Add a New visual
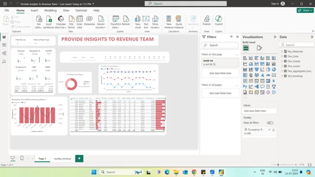The width and height of the screenshot is (315, 177). pyautogui.click(x=138, y=22)
